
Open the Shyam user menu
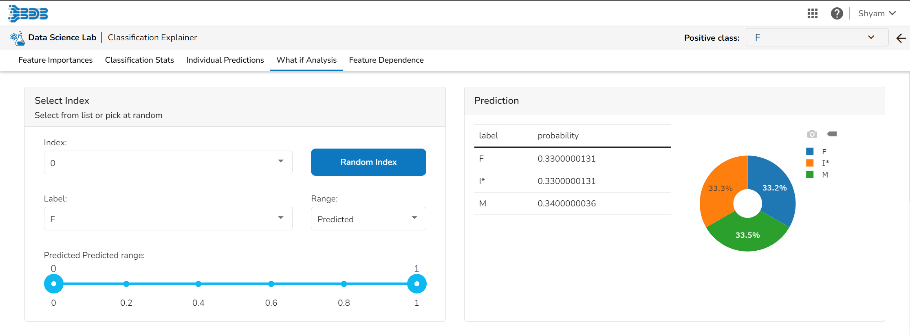pos(877,13)
